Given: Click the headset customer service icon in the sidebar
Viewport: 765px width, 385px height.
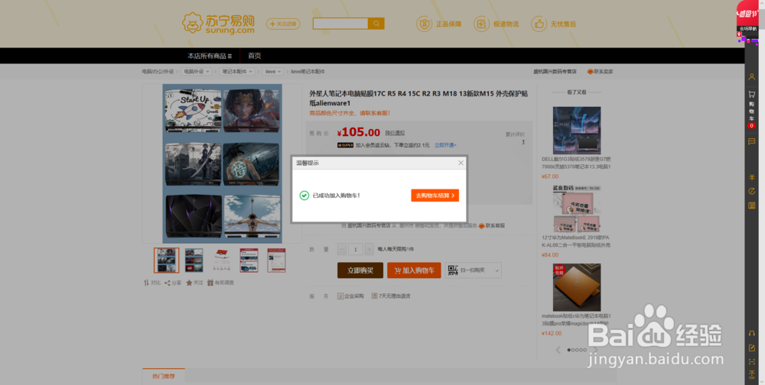Looking at the screenshot, I should [x=752, y=334].
